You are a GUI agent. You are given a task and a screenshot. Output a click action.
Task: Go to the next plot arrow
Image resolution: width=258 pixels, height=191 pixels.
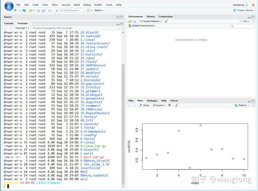click(x=134, y=105)
